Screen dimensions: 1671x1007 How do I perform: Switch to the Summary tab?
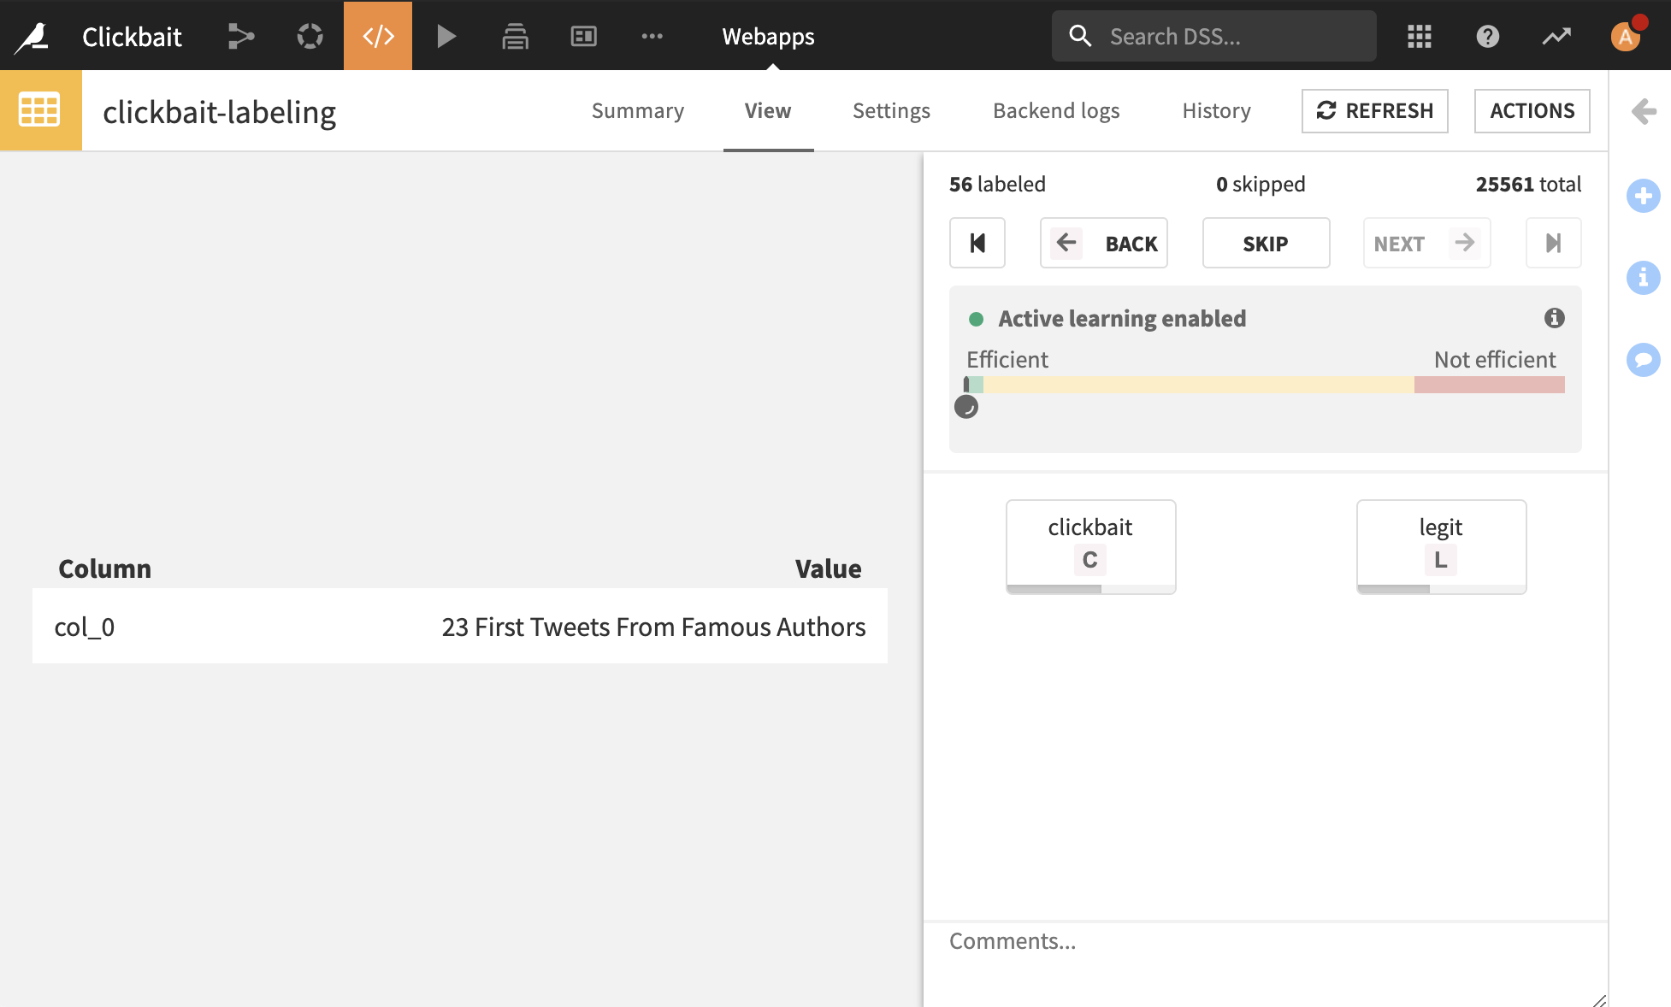638,110
